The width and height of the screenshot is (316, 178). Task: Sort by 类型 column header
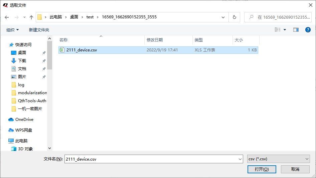tap(212, 40)
